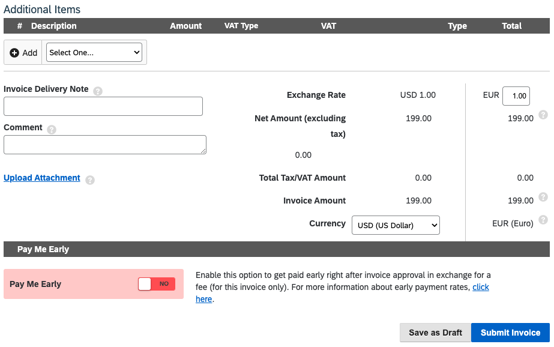Save the invoice as a draft
This screenshot has height=347, width=554.
[x=435, y=333]
